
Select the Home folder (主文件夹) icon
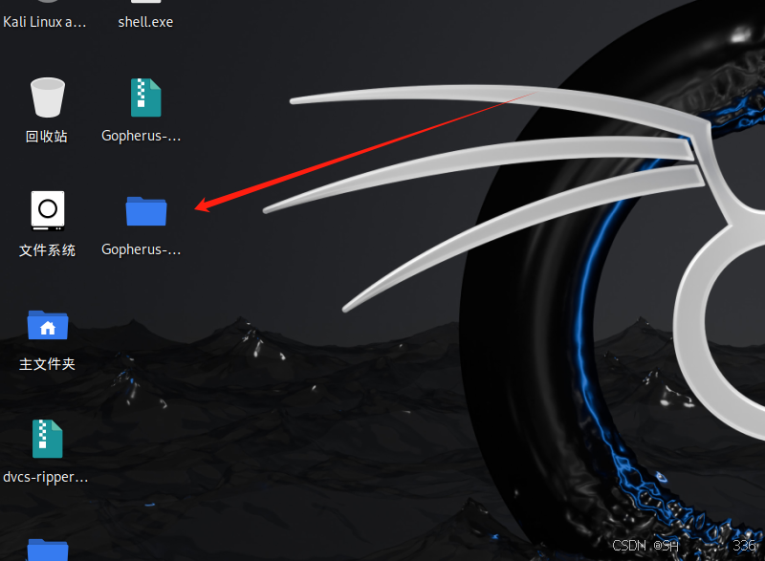point(47,325)
